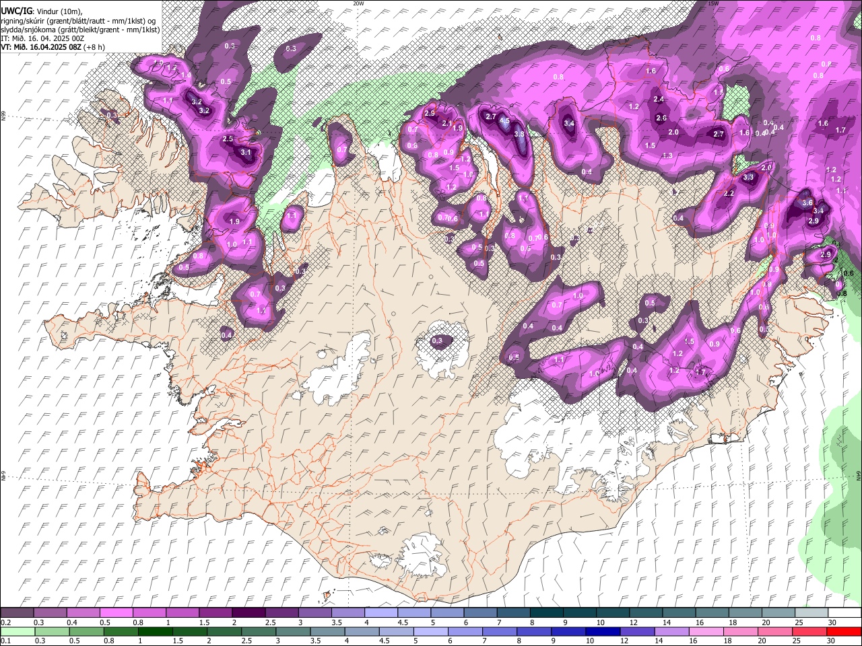Click the 20W longitude label
This screenshot has width=862, height=646.
[x=358, y=3]
